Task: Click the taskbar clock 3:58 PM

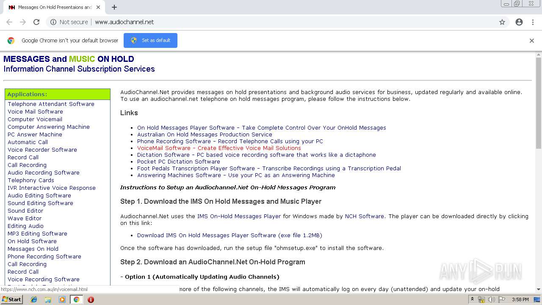Action: tap(520, 299)
